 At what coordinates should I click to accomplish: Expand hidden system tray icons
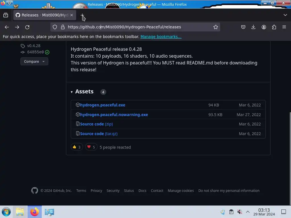[x=248, y=212]
